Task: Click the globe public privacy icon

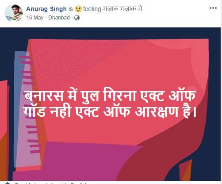Action: [77, 18]
